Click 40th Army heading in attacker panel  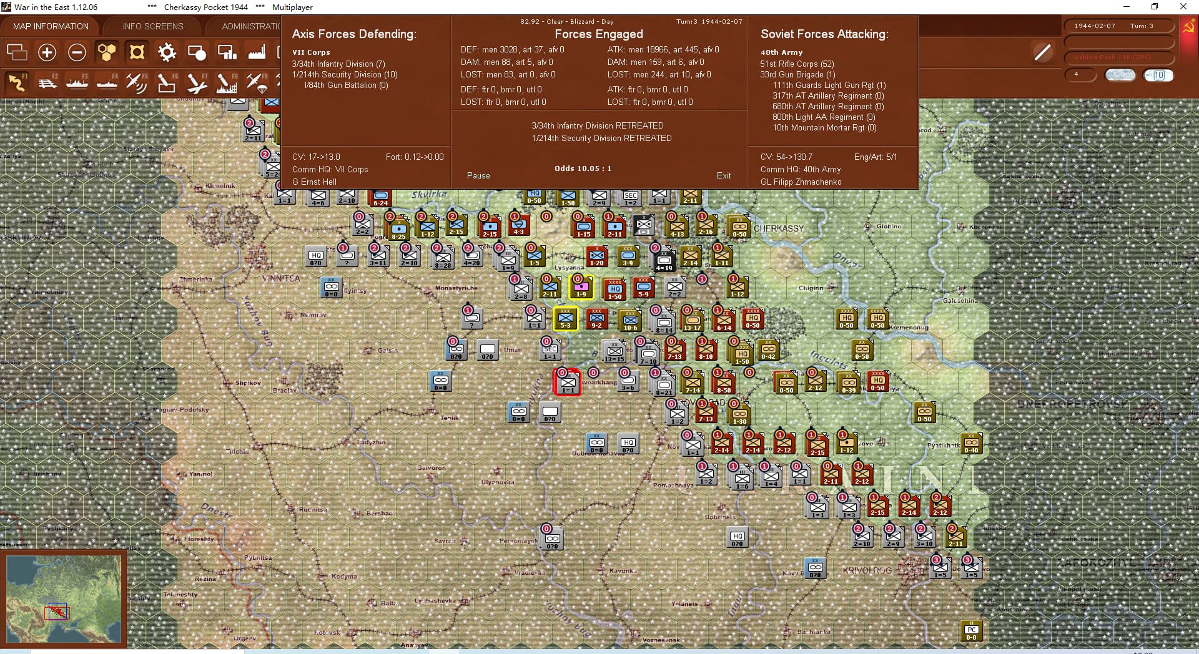(x=781, y=52)
